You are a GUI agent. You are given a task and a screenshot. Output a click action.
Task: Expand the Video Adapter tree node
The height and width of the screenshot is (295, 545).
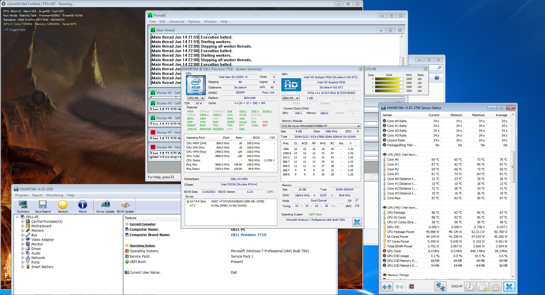pos(22,240)
